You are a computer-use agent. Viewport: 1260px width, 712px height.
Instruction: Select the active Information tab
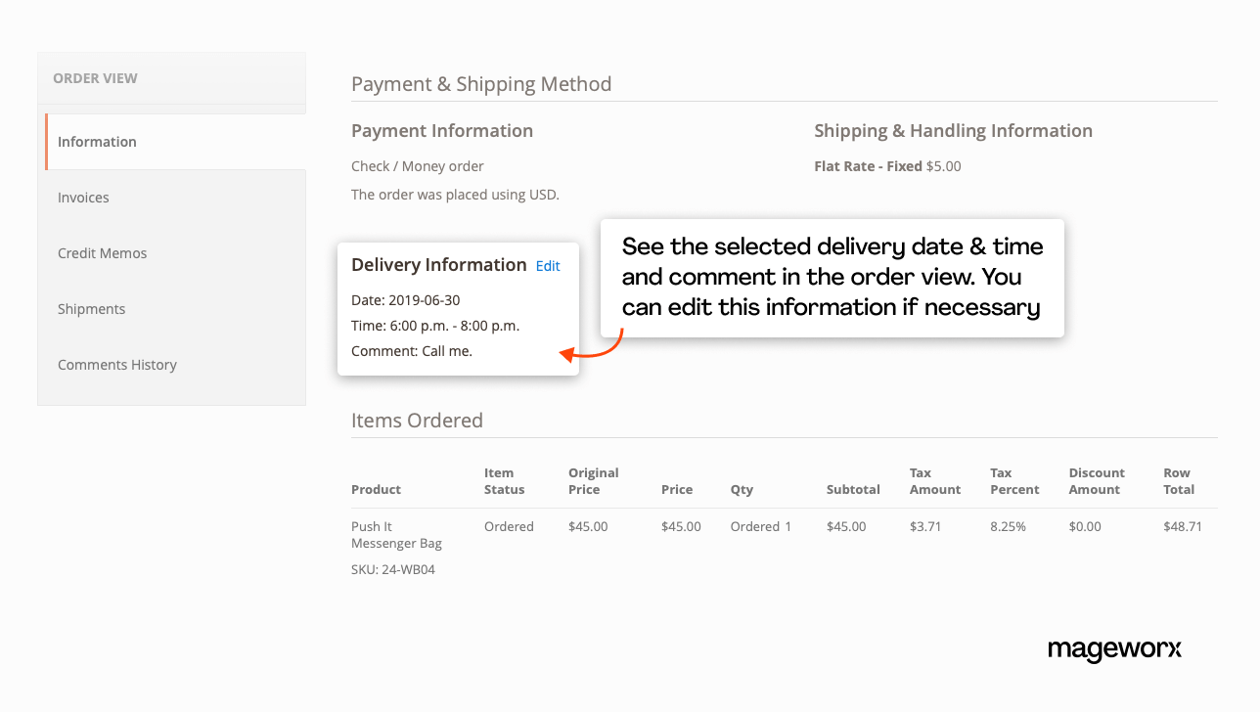point(97,142)
